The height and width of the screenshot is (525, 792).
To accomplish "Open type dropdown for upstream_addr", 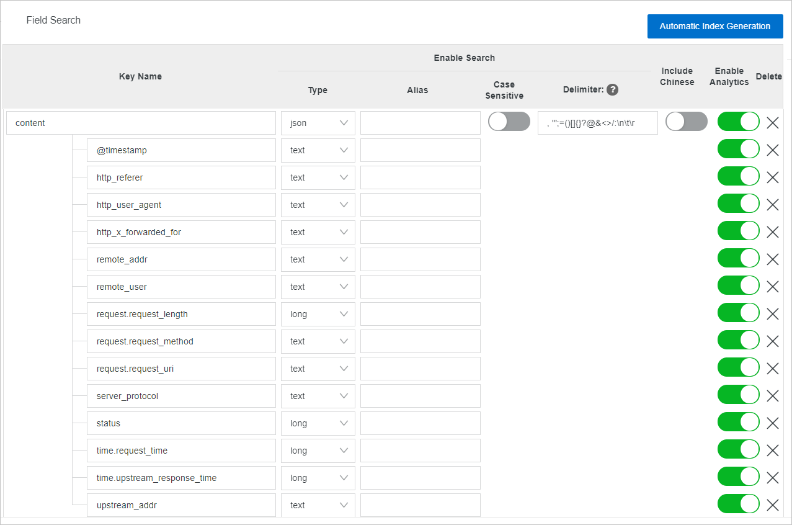I will (x=318, y=505).
